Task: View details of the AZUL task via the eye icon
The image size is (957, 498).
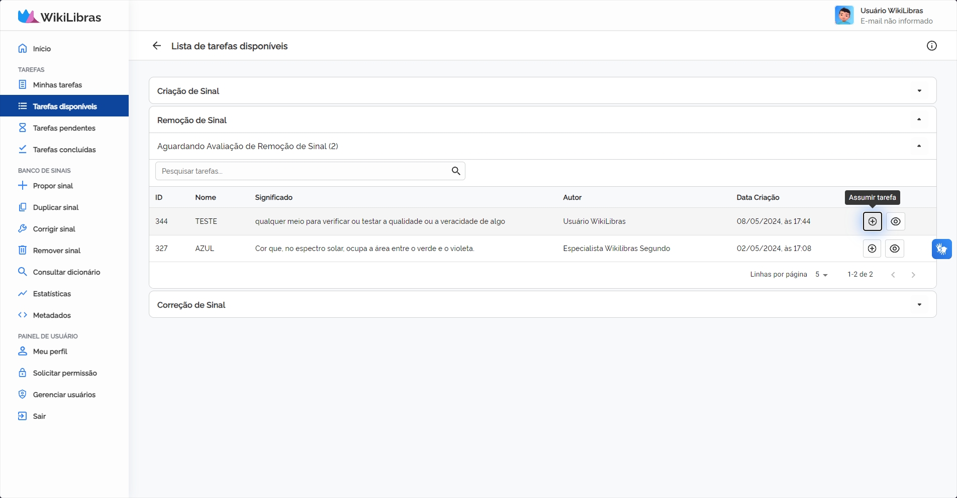Action: 894,248
